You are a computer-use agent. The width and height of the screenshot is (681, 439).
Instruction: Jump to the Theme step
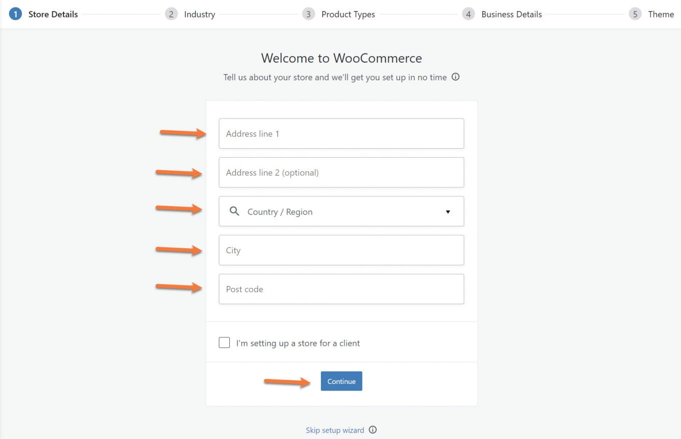pyautogui.click(x=660, y=15)
